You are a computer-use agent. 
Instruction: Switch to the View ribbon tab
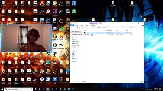[87, 25]
